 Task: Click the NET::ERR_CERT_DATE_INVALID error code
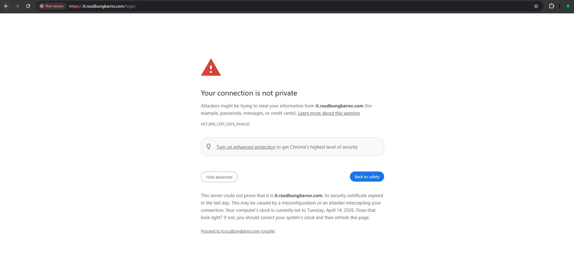tap(225, 124)
